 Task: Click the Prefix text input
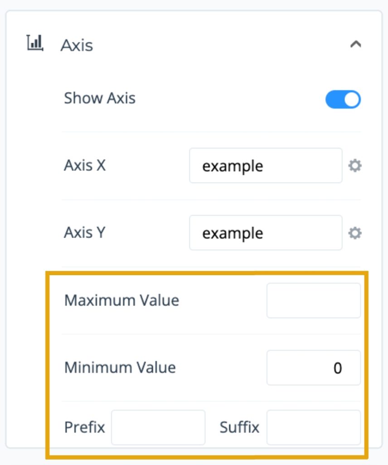click(158, 427)
